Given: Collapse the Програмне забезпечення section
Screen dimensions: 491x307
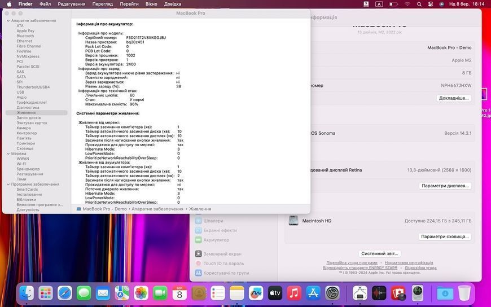Looking at the screenshot, I should tap(8, 185).
